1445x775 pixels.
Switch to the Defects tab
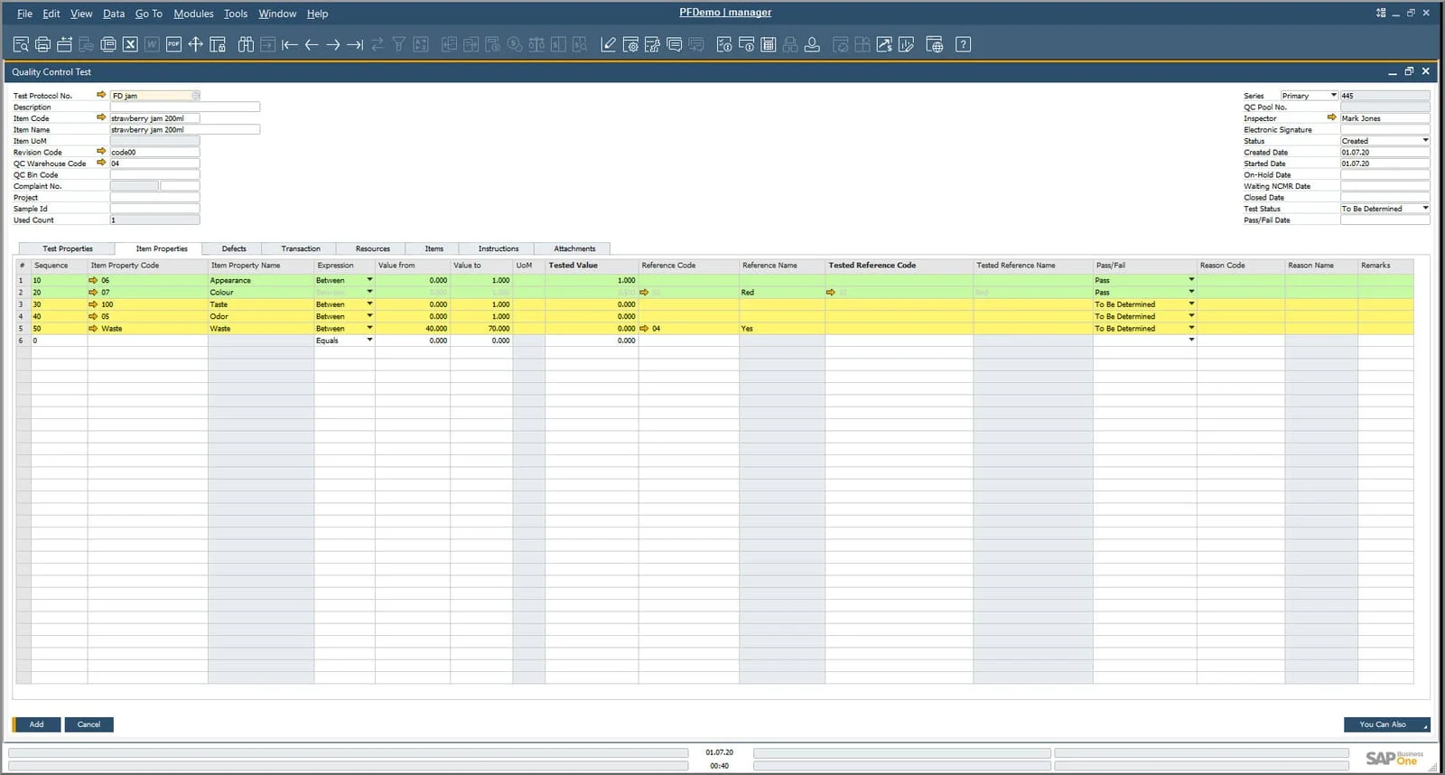click(234, 248)
